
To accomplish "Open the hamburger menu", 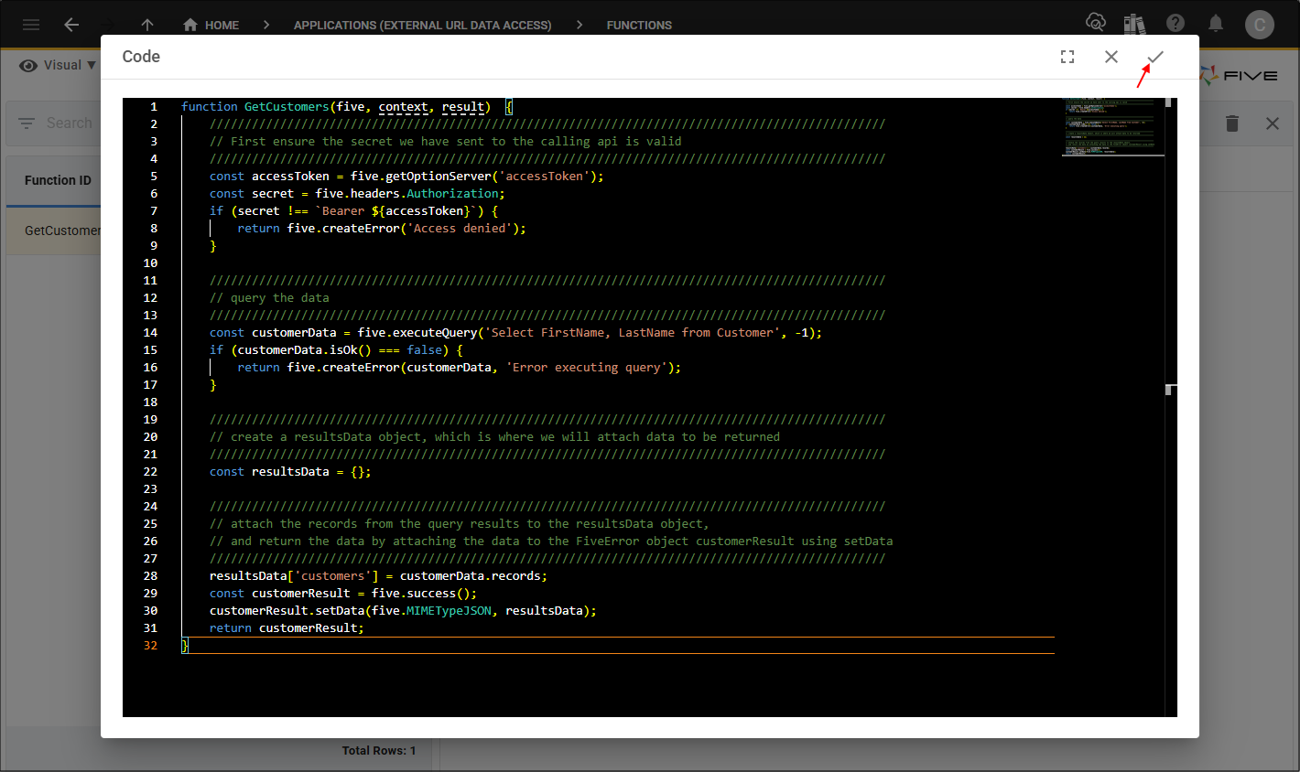I will (31, 25).
